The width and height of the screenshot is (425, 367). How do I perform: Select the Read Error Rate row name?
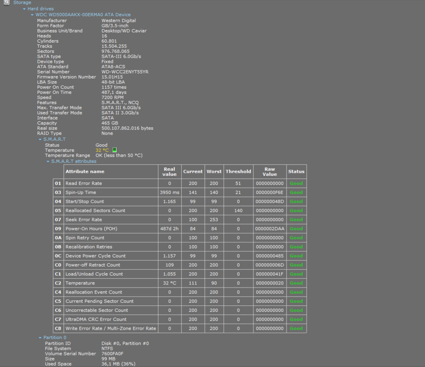pyautogui.click(x=84, y=183)
